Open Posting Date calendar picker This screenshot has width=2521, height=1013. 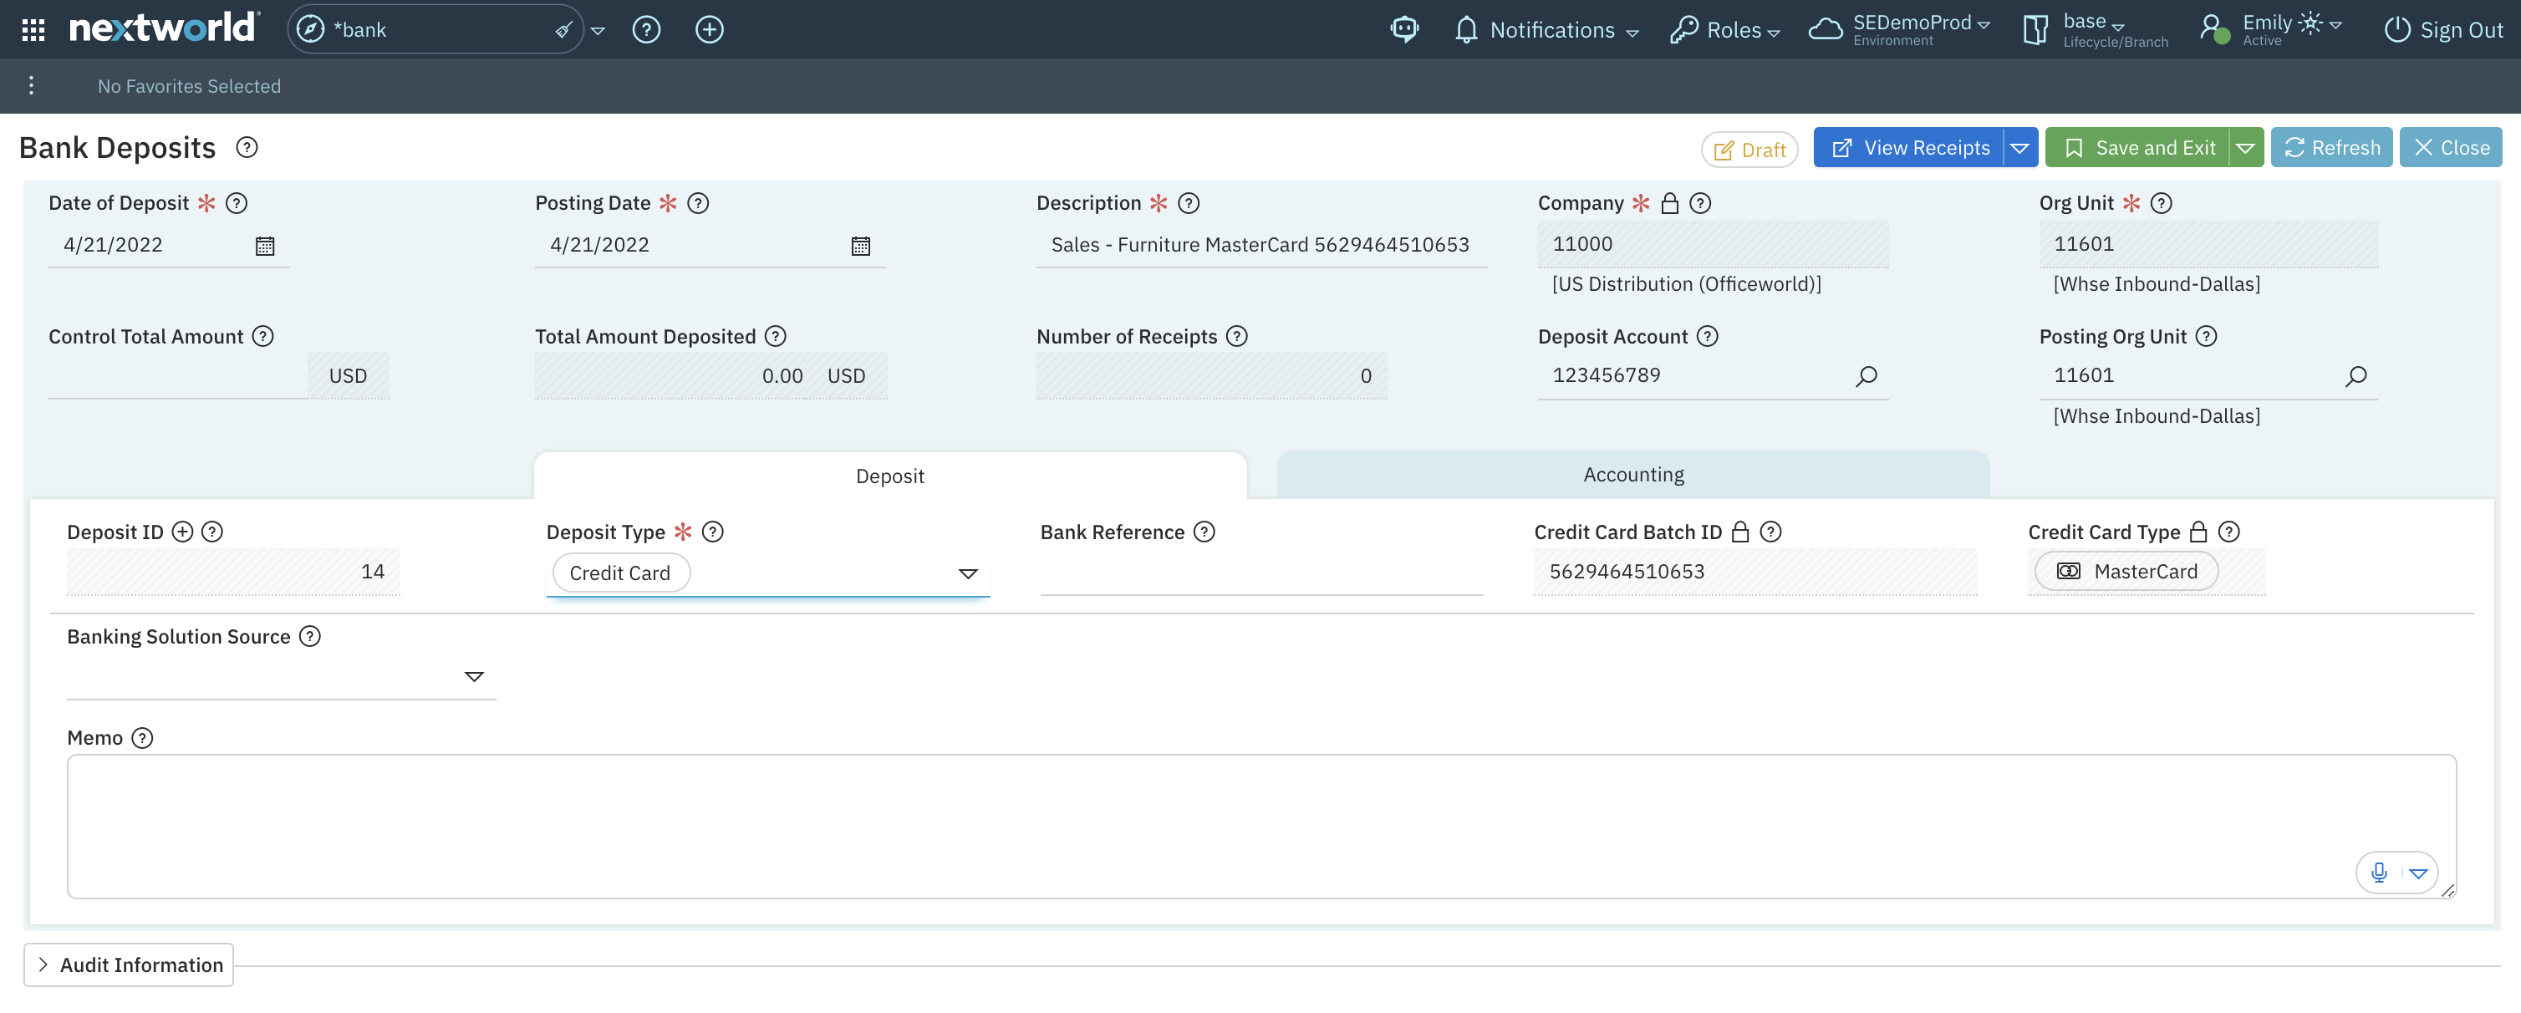pyautogui.click(x=859, y=246)
